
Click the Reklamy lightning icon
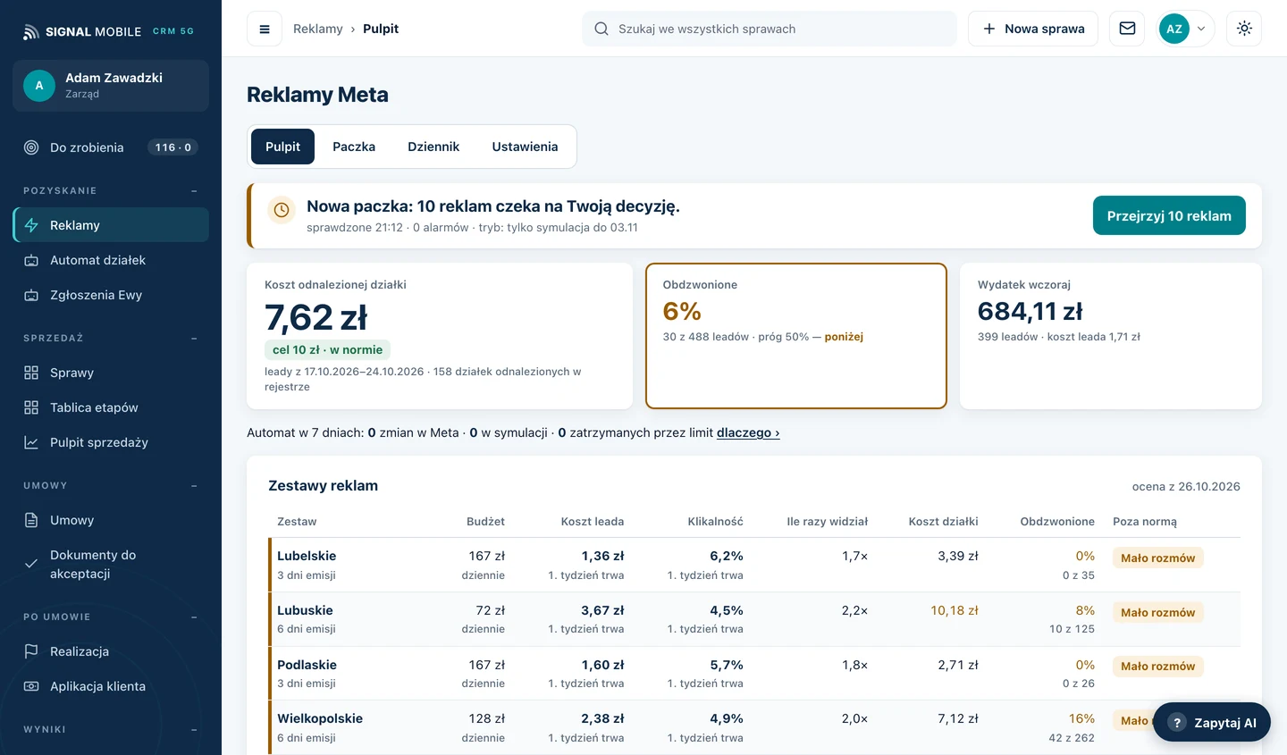31,225
